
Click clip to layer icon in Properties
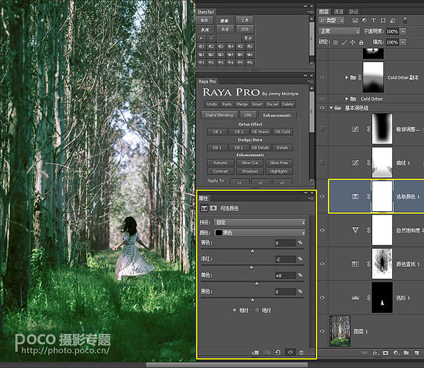pos(256,352)
